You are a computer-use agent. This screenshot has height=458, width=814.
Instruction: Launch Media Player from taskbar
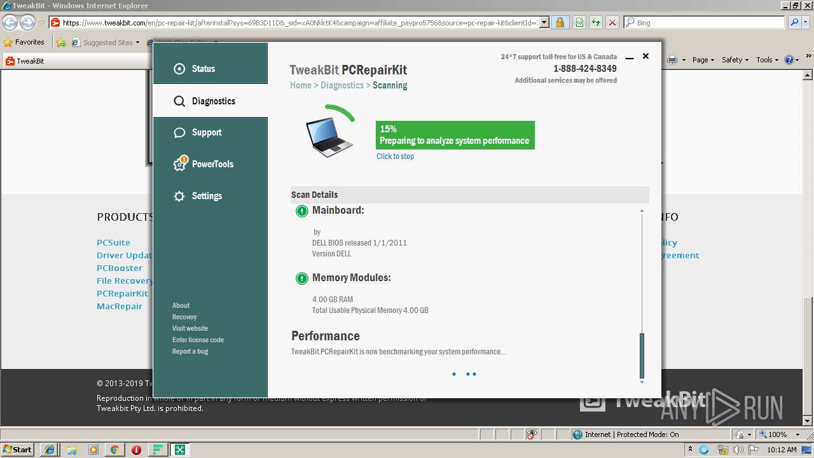coord(93,450)
